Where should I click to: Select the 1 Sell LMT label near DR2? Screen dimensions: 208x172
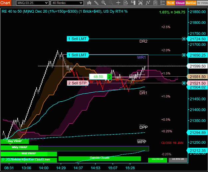(x=78, y=39)
